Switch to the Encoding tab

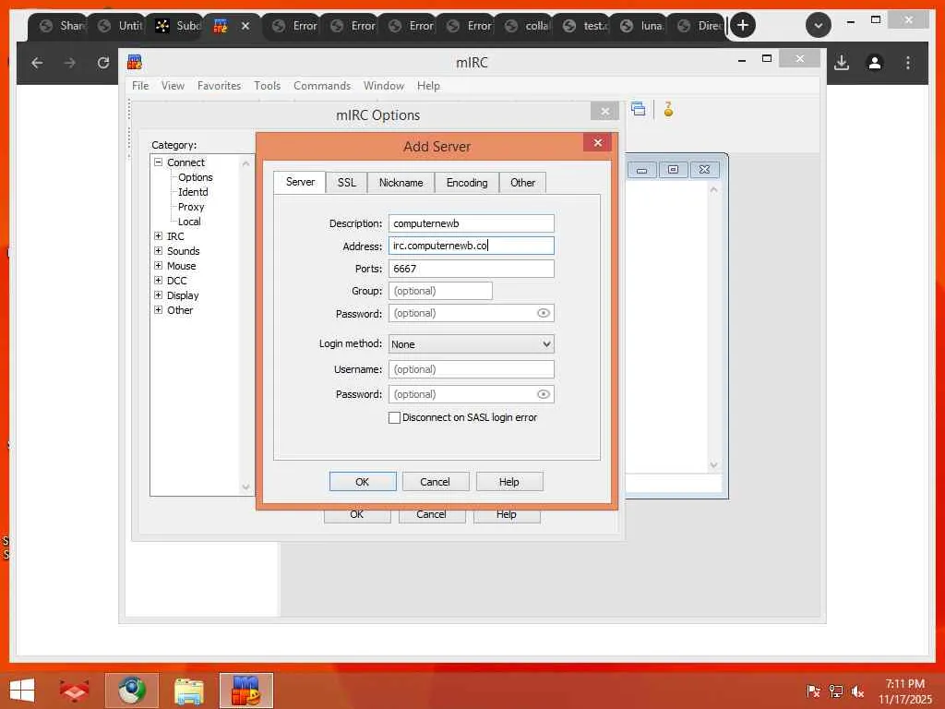467,183
